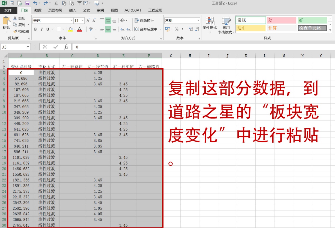Align text to the right
The image size is (335, 228).
click(114, 29)
